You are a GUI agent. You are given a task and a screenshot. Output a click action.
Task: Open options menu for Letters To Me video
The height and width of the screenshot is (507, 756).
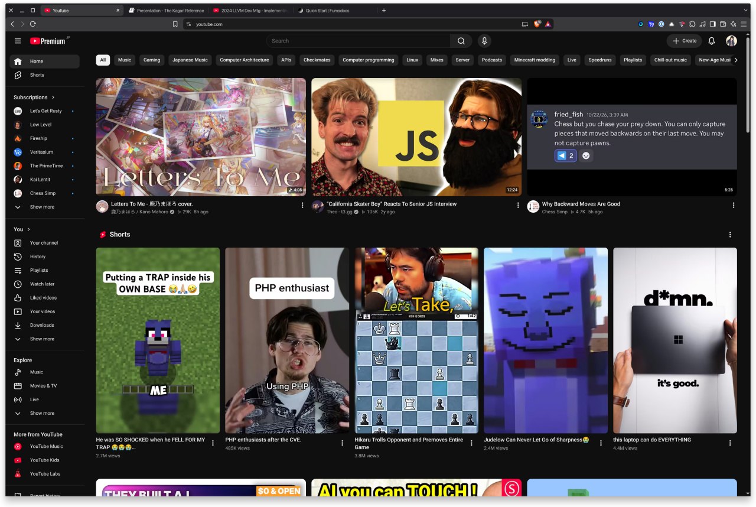(302, 205)
